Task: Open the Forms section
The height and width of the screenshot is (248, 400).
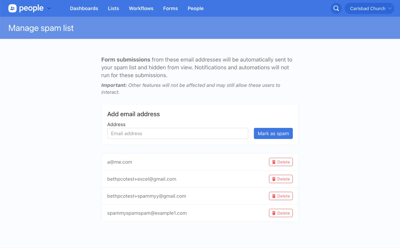Action: point(170,8)
